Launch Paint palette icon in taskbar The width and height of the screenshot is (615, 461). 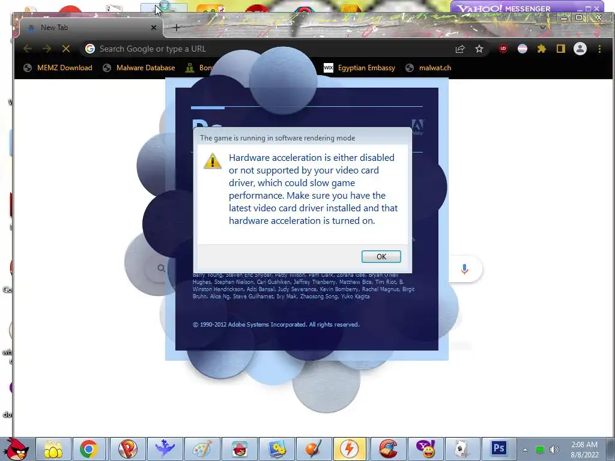pyautogui.click(x=202, y=449)
